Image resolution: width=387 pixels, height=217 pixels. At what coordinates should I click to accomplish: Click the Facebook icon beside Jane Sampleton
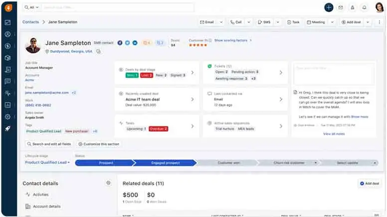[x=120, y=43]
